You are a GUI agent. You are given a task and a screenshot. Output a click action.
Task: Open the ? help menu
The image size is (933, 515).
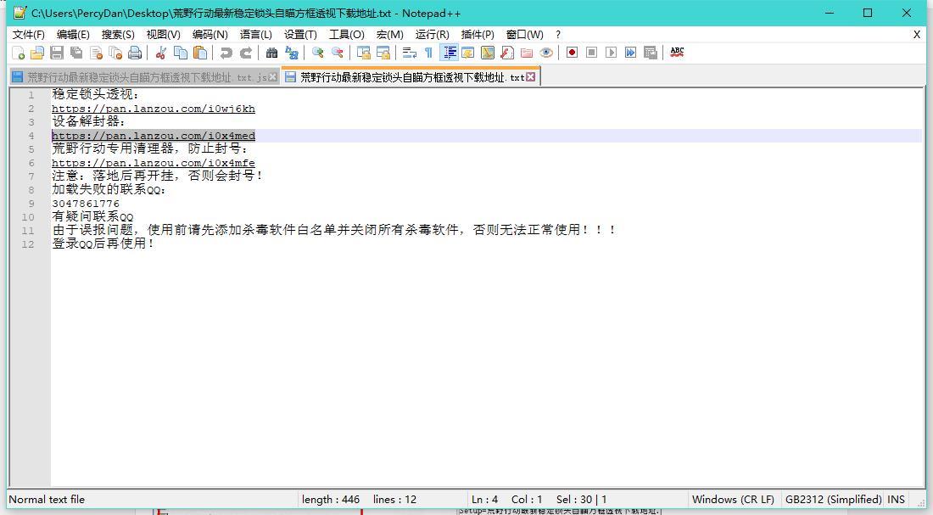click(558, 35)
